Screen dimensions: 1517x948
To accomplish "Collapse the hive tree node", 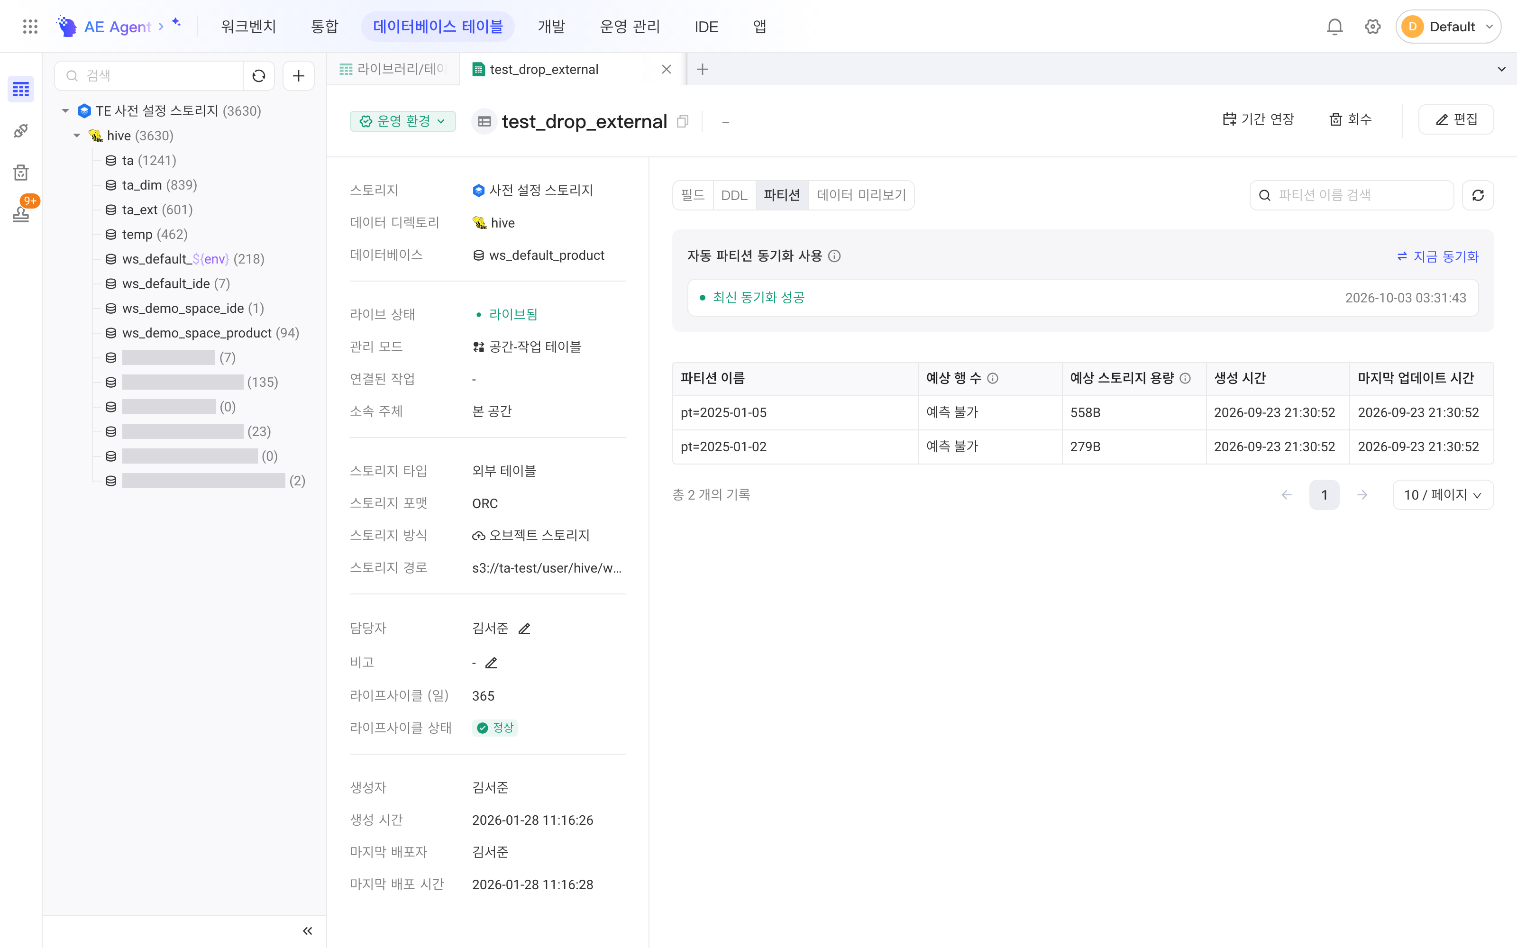I will pyautogui.click(x=77, y=136).
